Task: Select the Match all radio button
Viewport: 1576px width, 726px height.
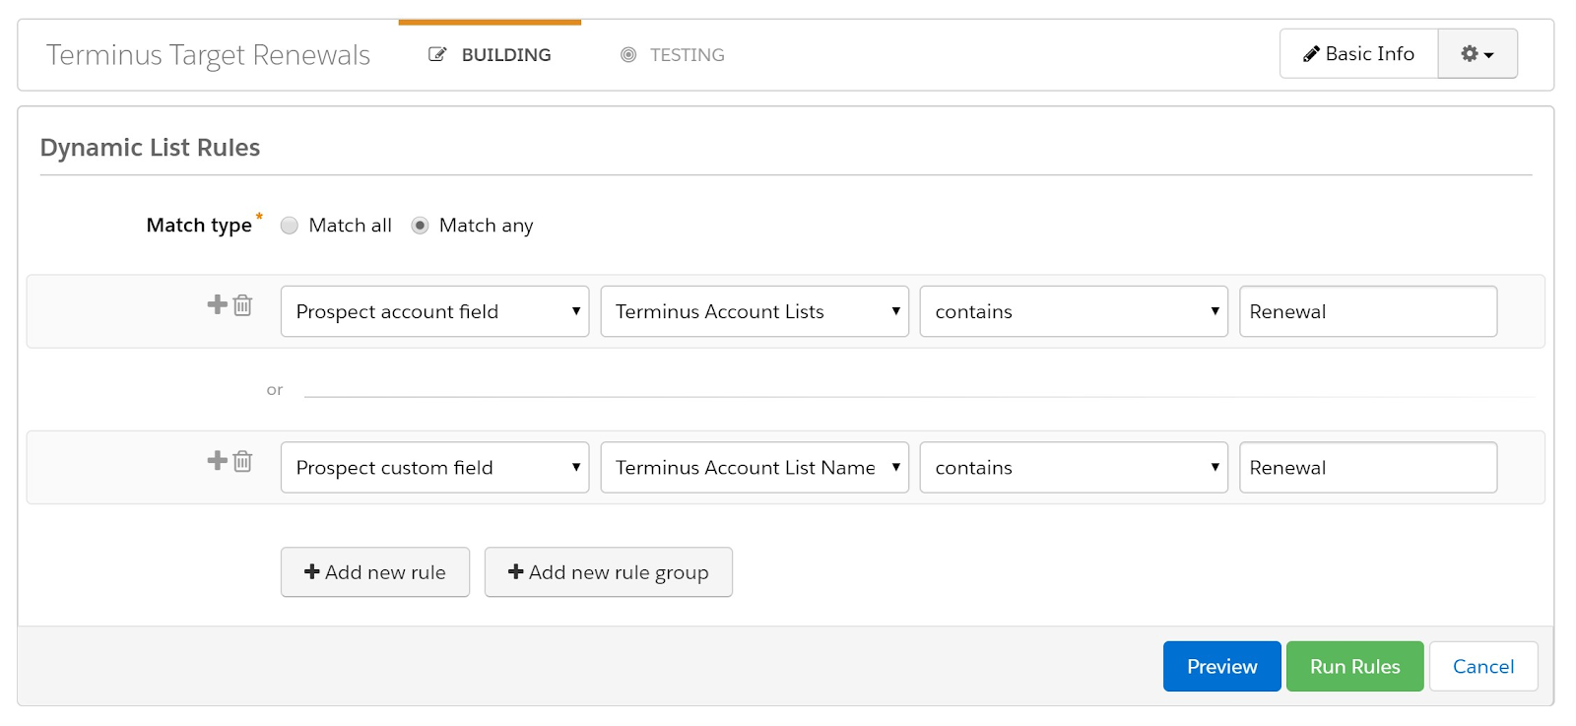Action: coord(290,226)
